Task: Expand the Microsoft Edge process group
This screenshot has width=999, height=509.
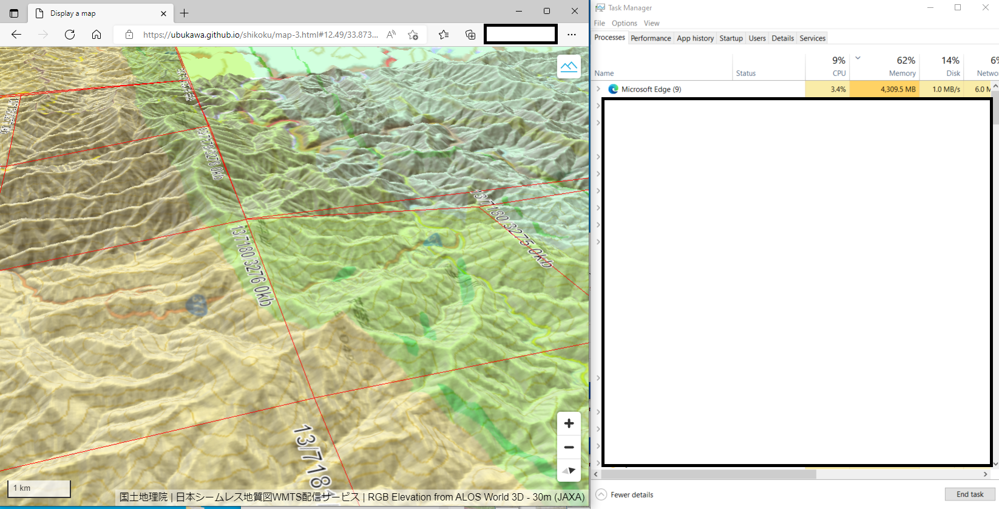Action: point(598,89)
